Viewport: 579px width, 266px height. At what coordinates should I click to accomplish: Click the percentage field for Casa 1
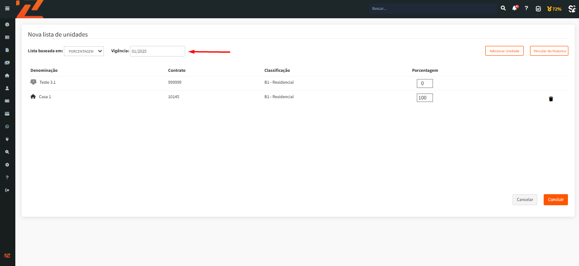pos(424,98)
